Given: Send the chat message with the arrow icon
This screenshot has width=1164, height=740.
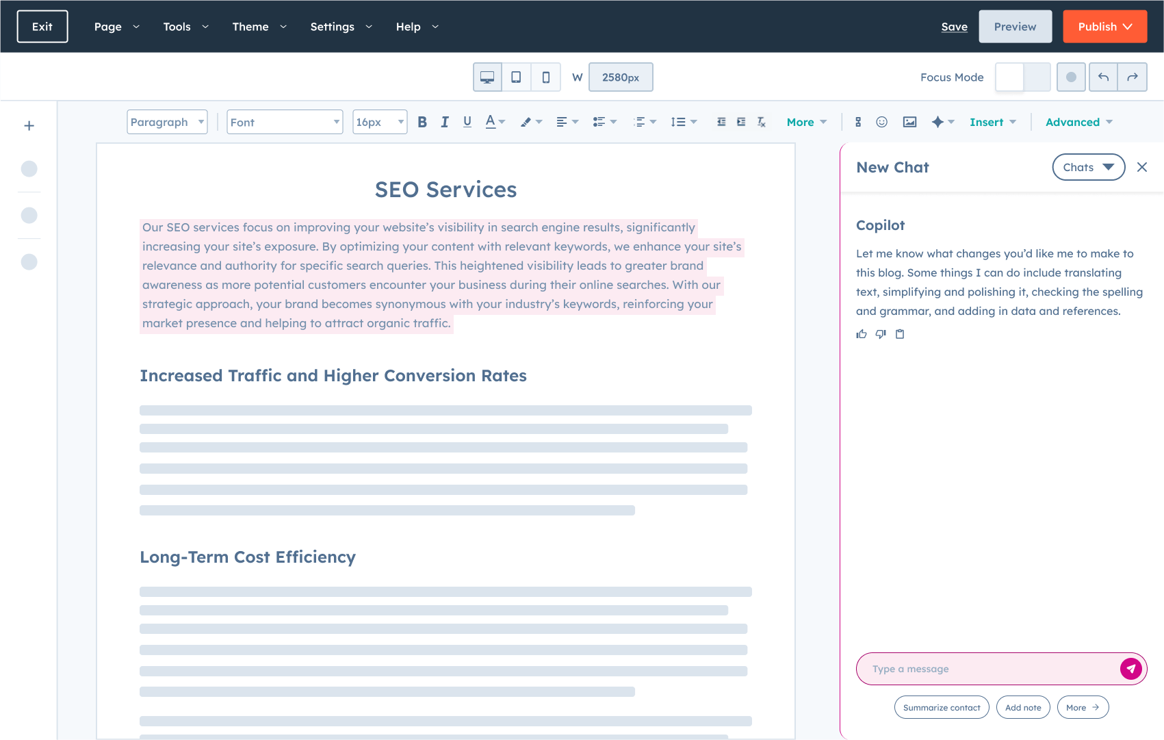Looking at the screenshot, I should (x=1131, y=669).
